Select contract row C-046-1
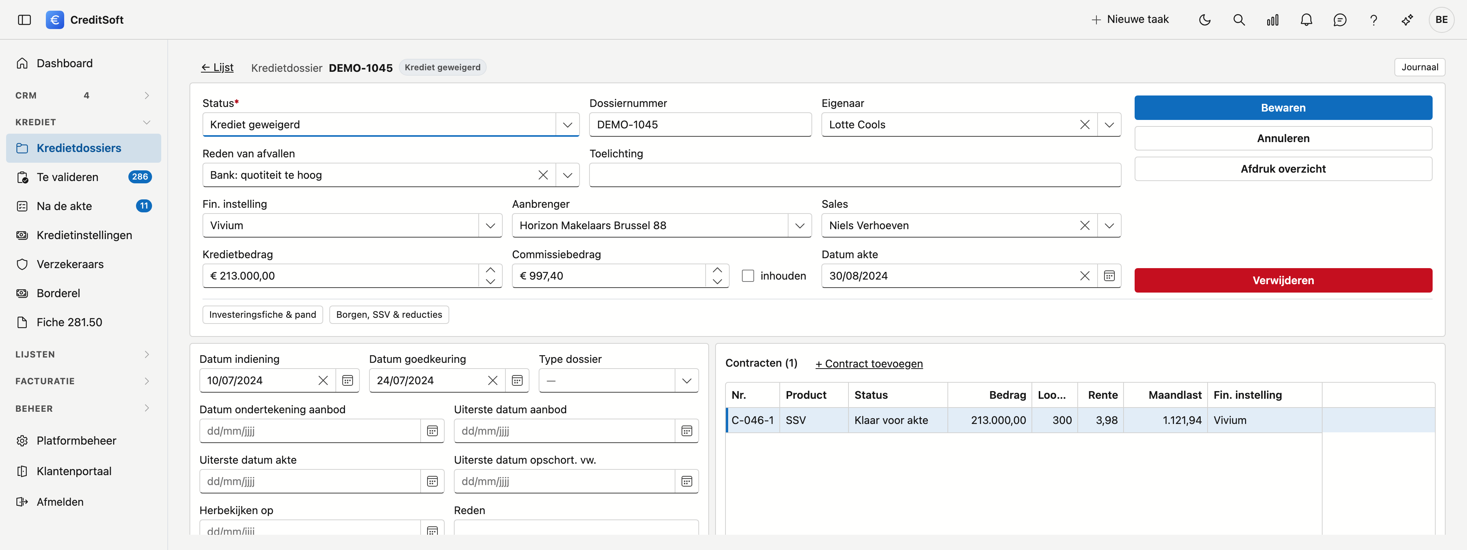Screen dimensions: 1467x550 [x=1080, y=420]
